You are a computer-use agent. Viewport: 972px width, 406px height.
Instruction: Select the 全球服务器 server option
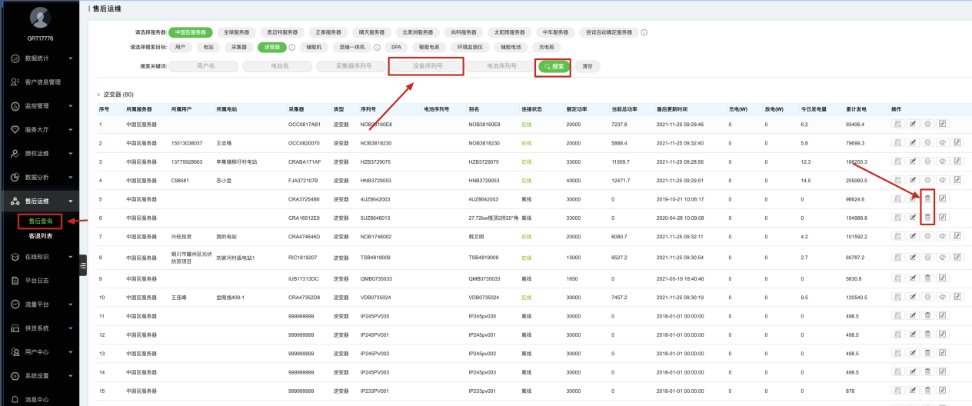[236, 32]
